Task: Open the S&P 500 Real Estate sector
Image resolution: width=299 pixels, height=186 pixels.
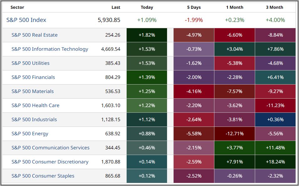Action: click(34, 35)
